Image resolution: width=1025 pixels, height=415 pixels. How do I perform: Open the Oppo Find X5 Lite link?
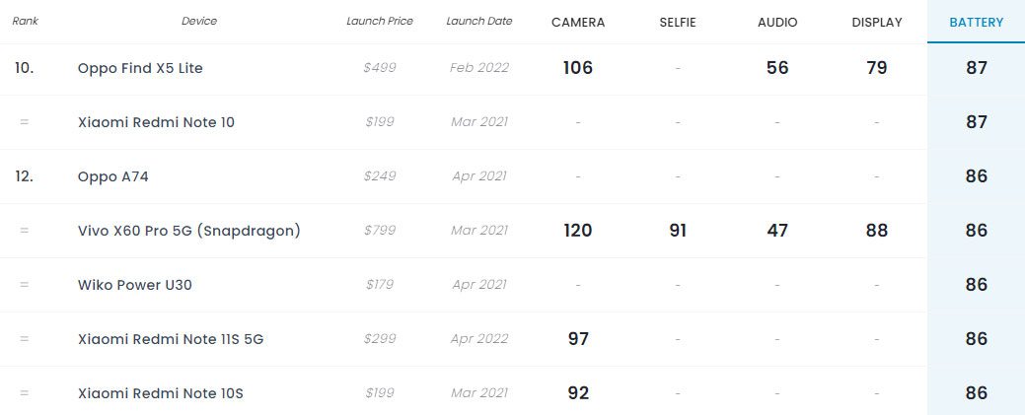coord(140,68)
